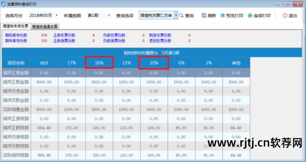Click 110.00 in 销项正数税额 row
306x162 pixels.
127,128
